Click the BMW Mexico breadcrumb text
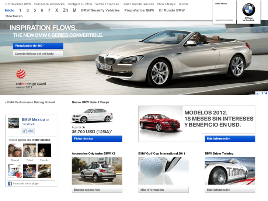Screen dimensions: 268x201 14,16
